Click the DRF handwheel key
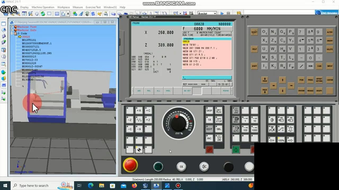The width and height of the screenshot is (339, 190). click(219, 138)
